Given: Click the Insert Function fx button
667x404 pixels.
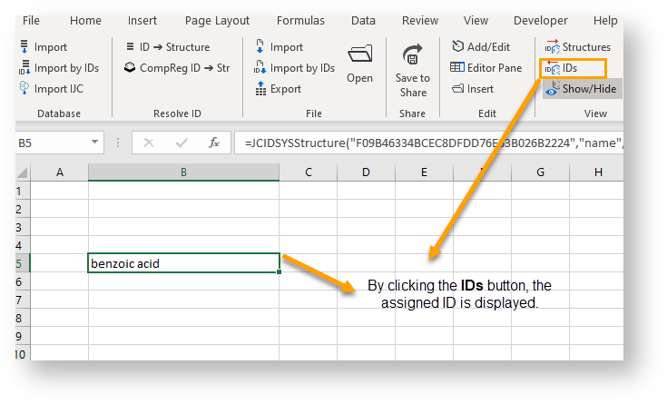Looking at the screenshot, I should tap(214, 143).
